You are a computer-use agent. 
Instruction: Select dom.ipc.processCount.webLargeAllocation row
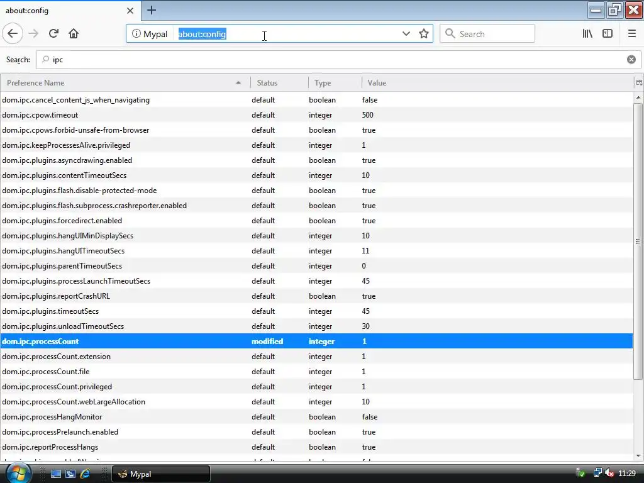tap(316, 402)
